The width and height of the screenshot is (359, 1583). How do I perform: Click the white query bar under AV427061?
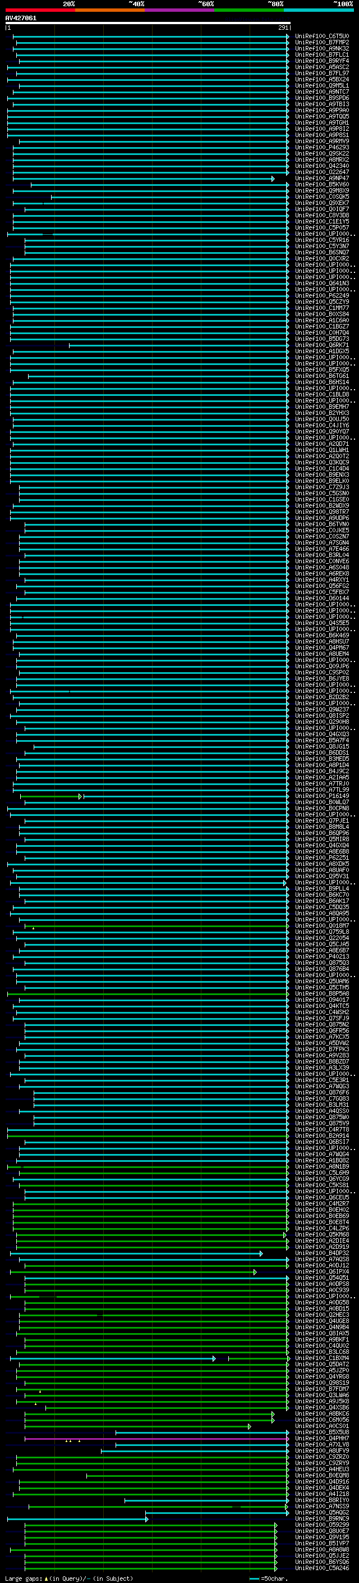click(x=148, y=24)
